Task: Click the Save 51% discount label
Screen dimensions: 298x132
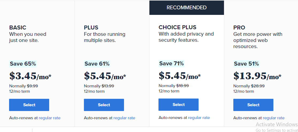Action: pyautogui.click(x=246, y=64)
